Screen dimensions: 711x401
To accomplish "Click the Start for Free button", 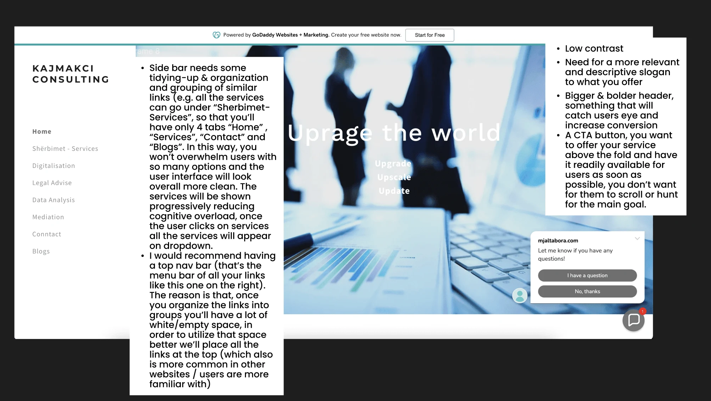I will [429, 35].
